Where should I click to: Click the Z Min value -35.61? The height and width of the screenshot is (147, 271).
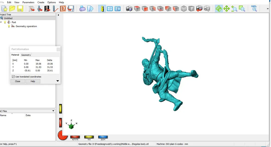[27, 70]
